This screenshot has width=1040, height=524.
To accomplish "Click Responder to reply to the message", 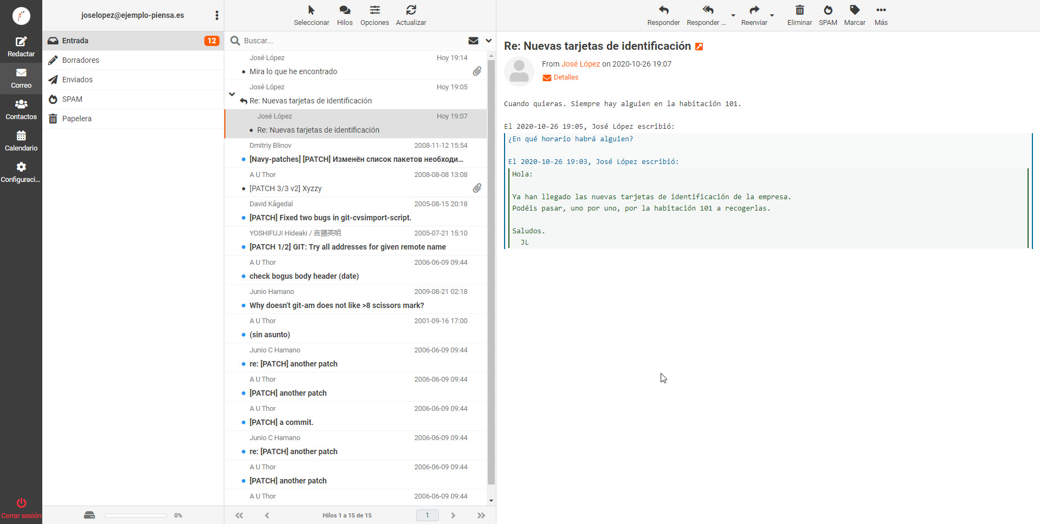I will pos(663,16).
